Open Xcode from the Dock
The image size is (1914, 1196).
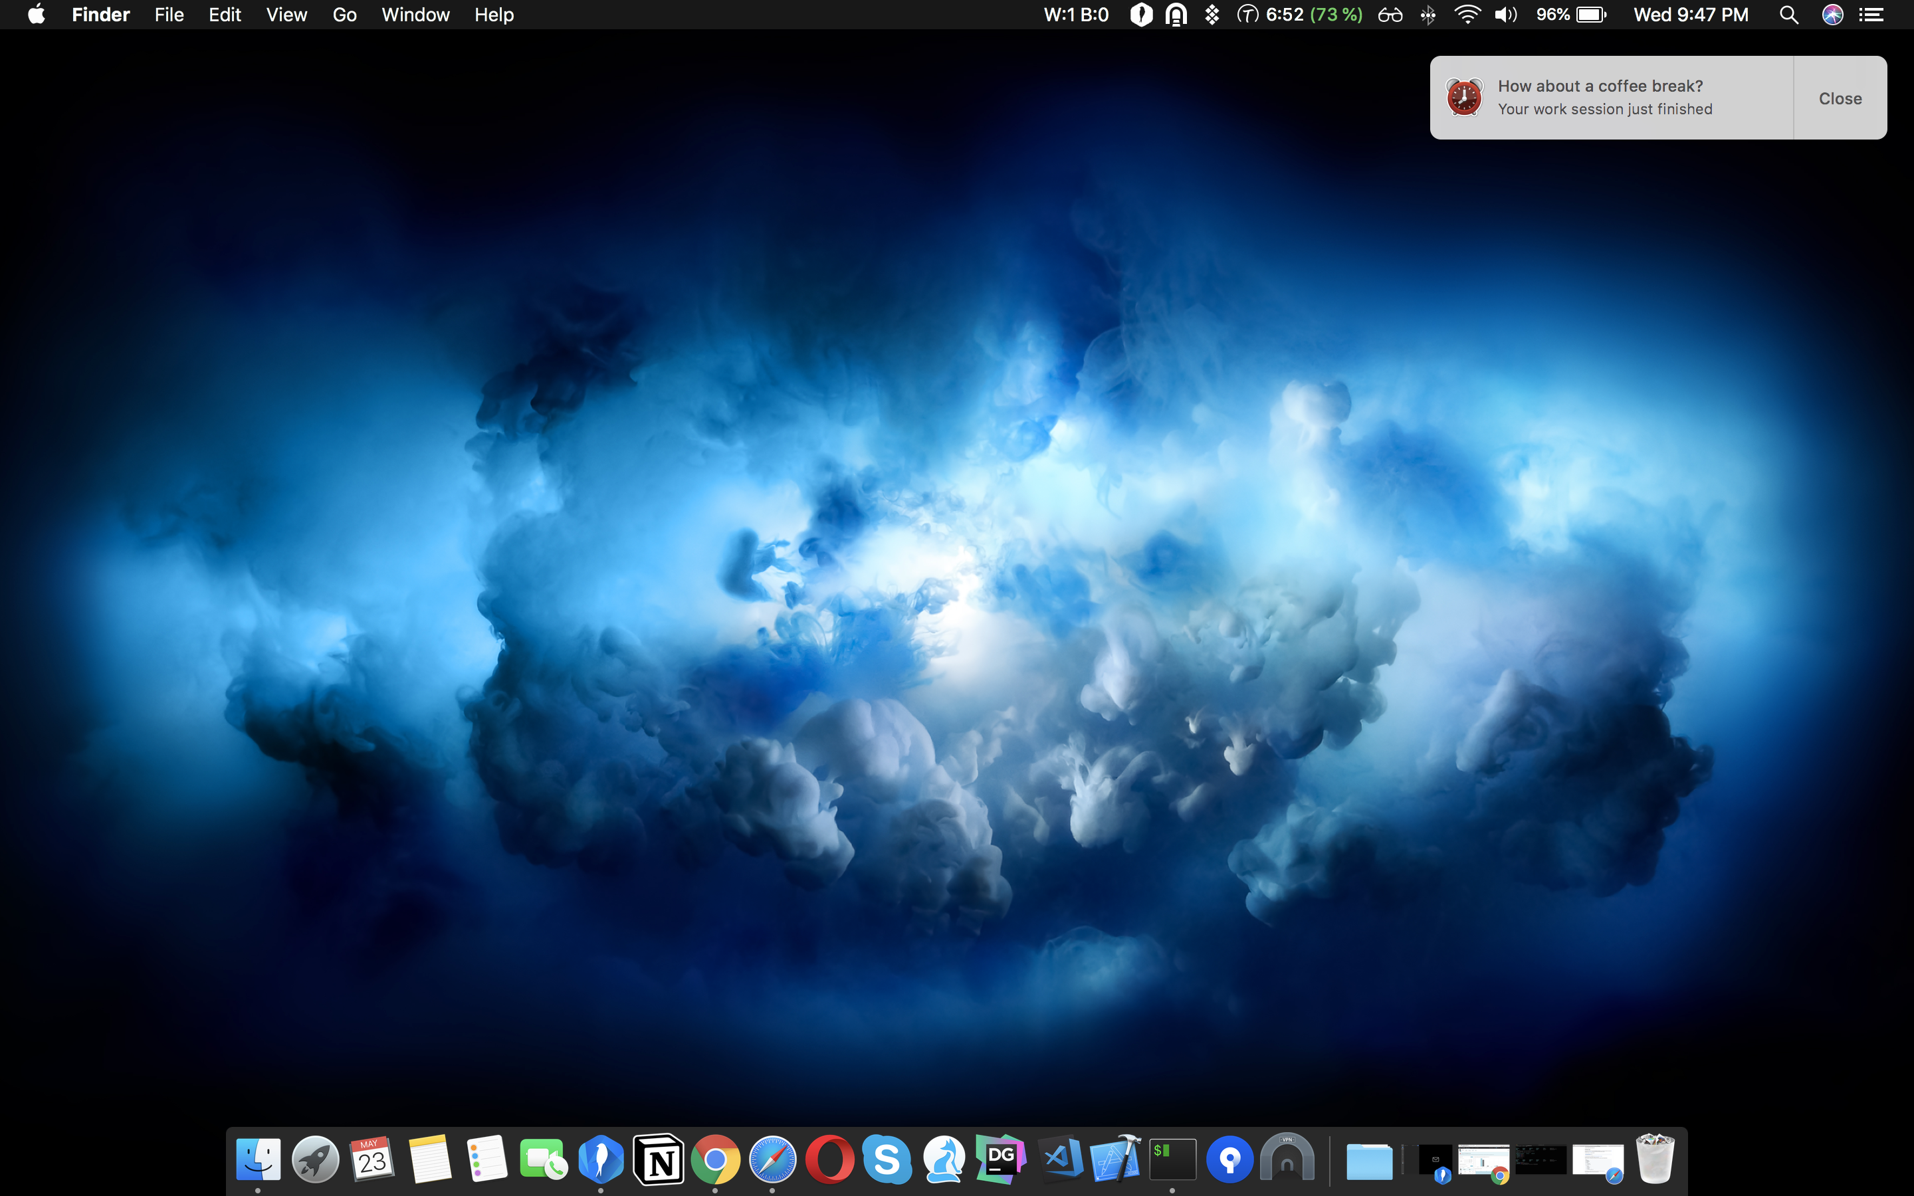point(1115,1160)
